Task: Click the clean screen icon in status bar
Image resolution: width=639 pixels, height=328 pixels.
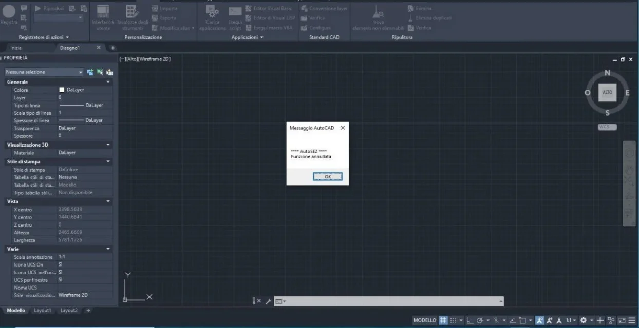Action: click(622, 320)
